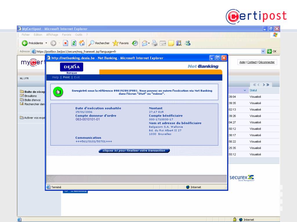The image size is (297, 222).
Task: Click the Précédente back arrow icon
Action: (25, 43)
